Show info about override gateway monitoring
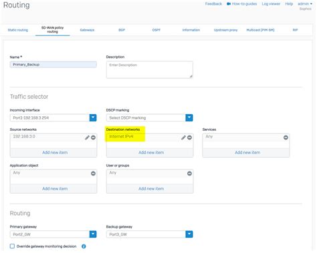 tap(84, 246)
